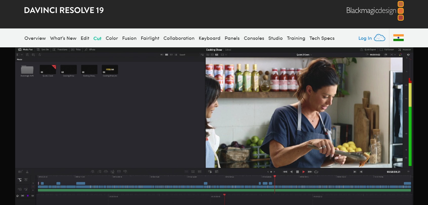Screen dimensions: 428x205
Task: Click the green audio track bar
Action: [x=224, y=190]
